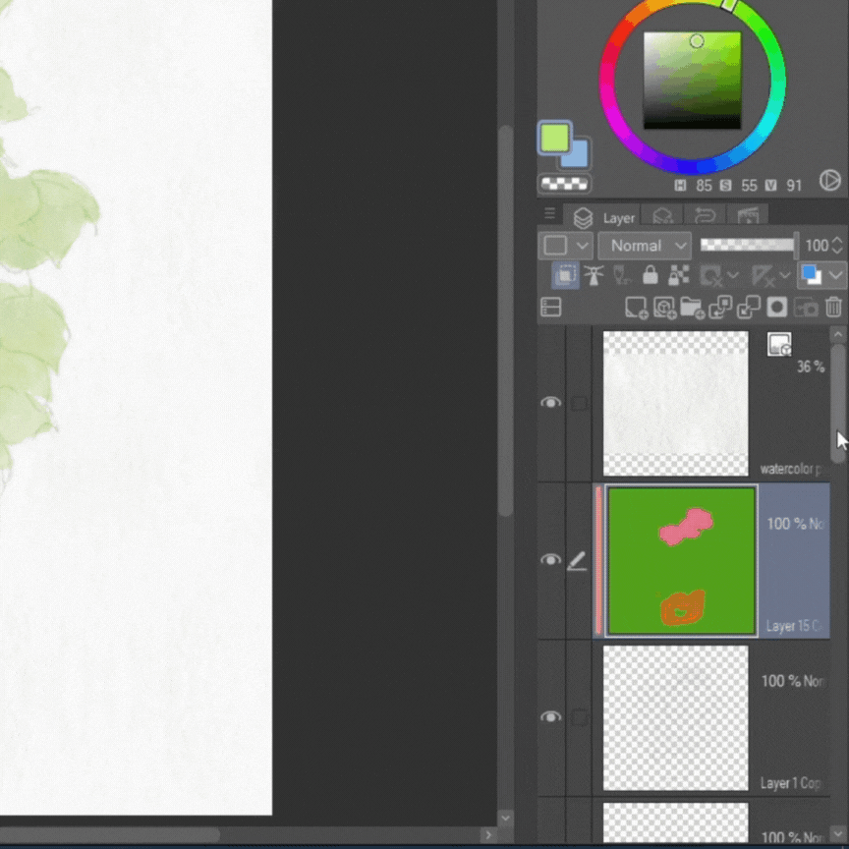Toggle Clip to Layer Below
Screen dimensions: 849x849
click(x=565, y=275)
